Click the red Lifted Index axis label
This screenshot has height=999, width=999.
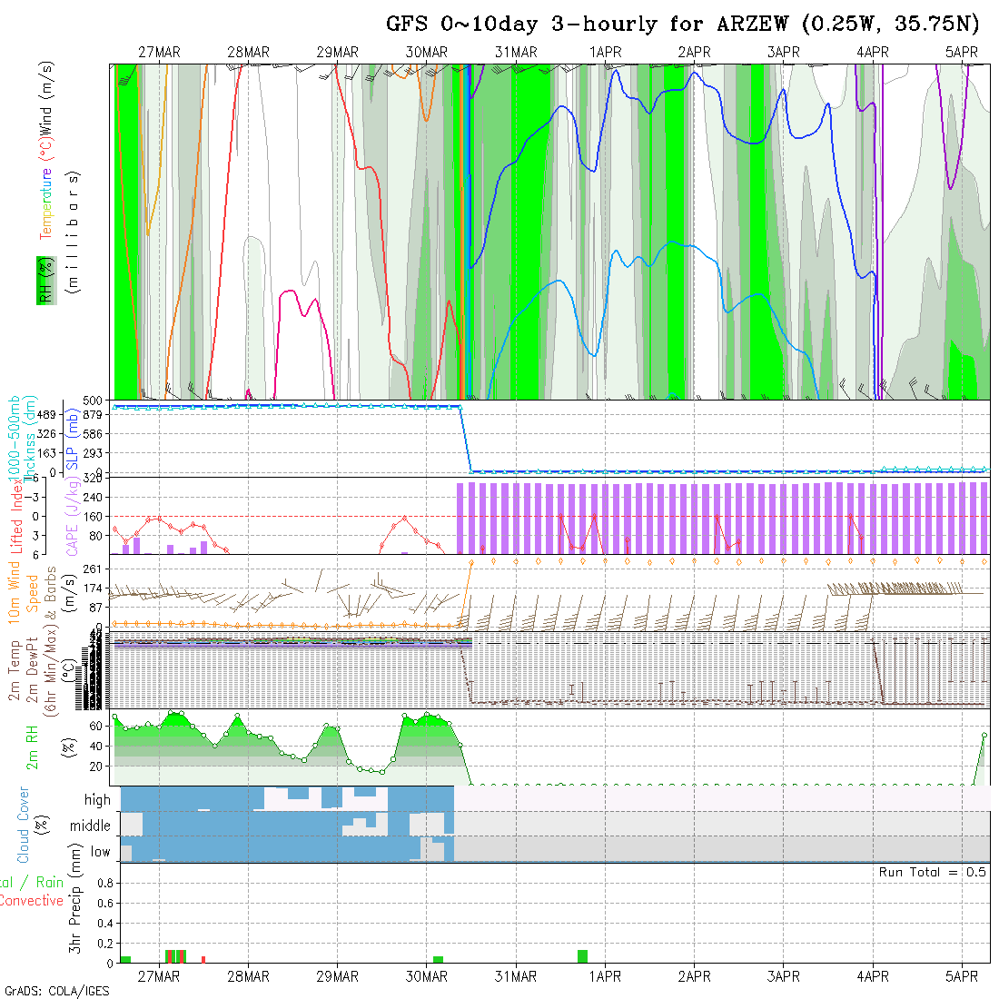click(16, 513)
